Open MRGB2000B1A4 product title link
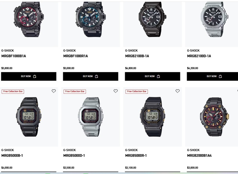Viewport: 238px width, 174px height. point(199,155)
